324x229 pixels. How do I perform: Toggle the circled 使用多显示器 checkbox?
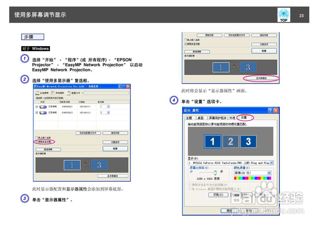coord(37,142)
